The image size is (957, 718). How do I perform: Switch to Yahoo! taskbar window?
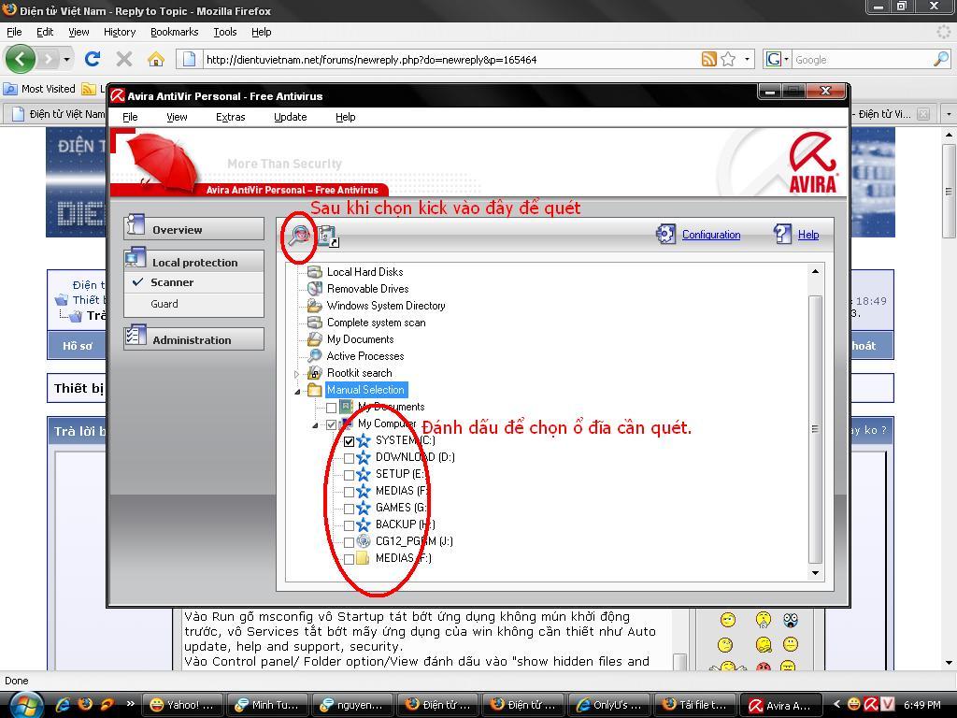point(182,705)
